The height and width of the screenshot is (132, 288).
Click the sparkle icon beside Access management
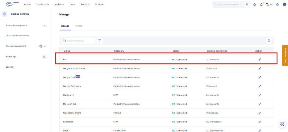tap(41, 46)
